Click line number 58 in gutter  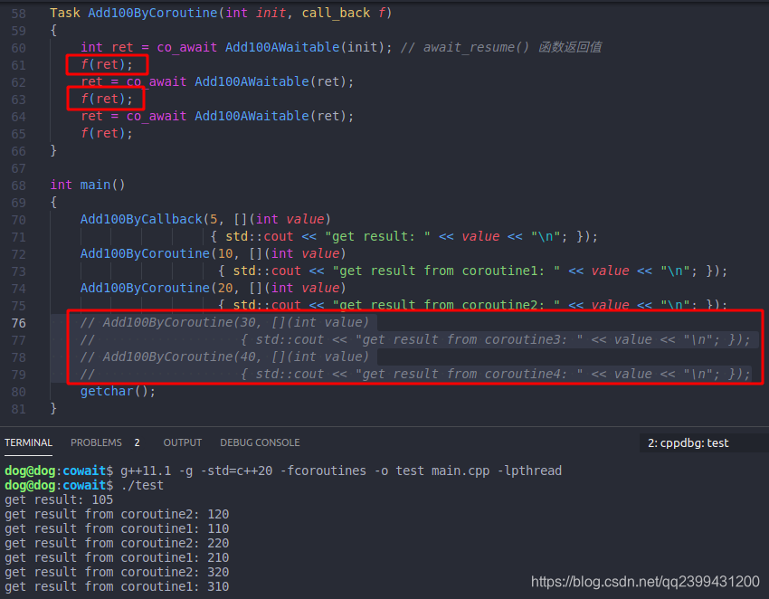[x=19, y=14]
